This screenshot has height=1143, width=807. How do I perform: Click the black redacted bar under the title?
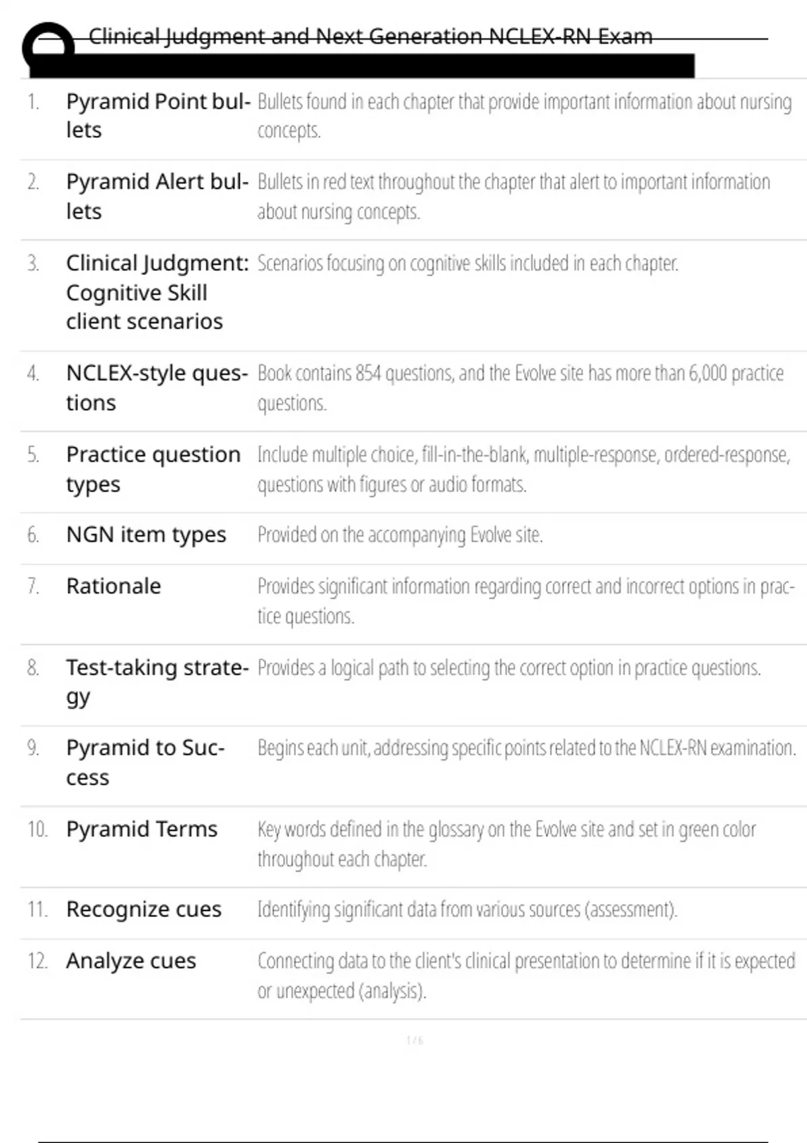tap(362, 66)
